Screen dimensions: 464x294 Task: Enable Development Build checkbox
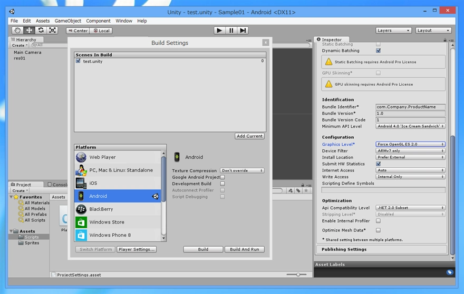point(223,184)
